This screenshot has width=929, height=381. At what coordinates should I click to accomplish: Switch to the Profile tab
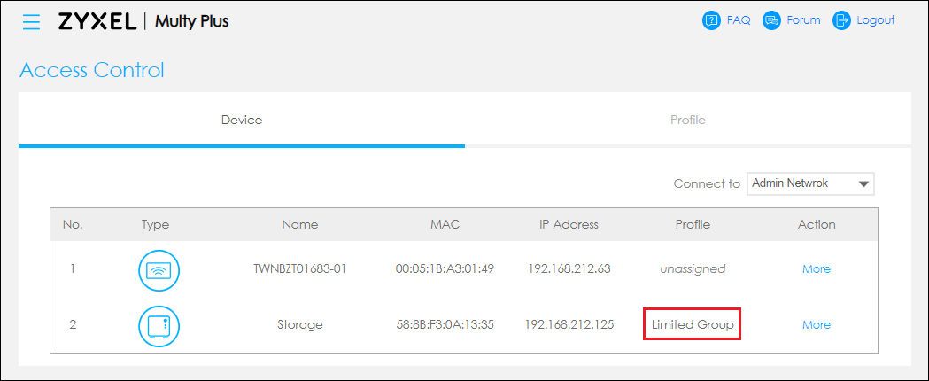[688, 121]
